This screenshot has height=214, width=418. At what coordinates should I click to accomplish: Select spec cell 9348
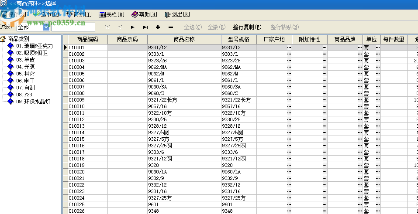[x=239, y=211]
